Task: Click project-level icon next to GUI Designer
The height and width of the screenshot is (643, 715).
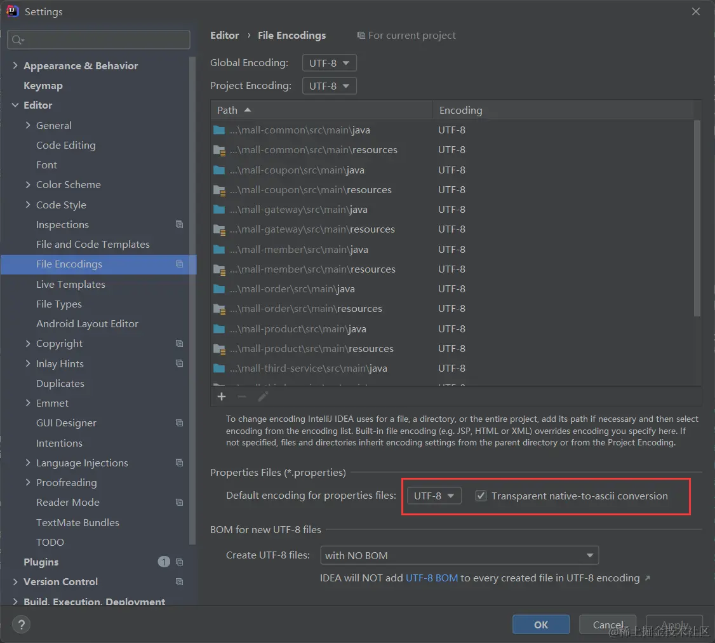Action: coord(179,423)
